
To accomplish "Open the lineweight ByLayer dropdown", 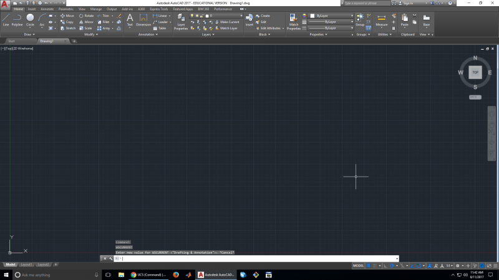I will (331, 22).
